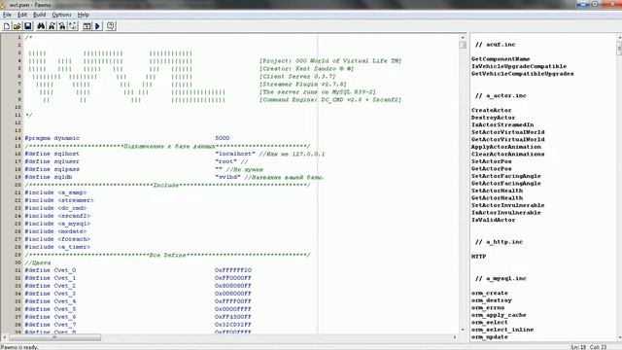This screenshot has height=350, width=622.
Task: Click the // a_actor.inc header
Action: (501, 95)
